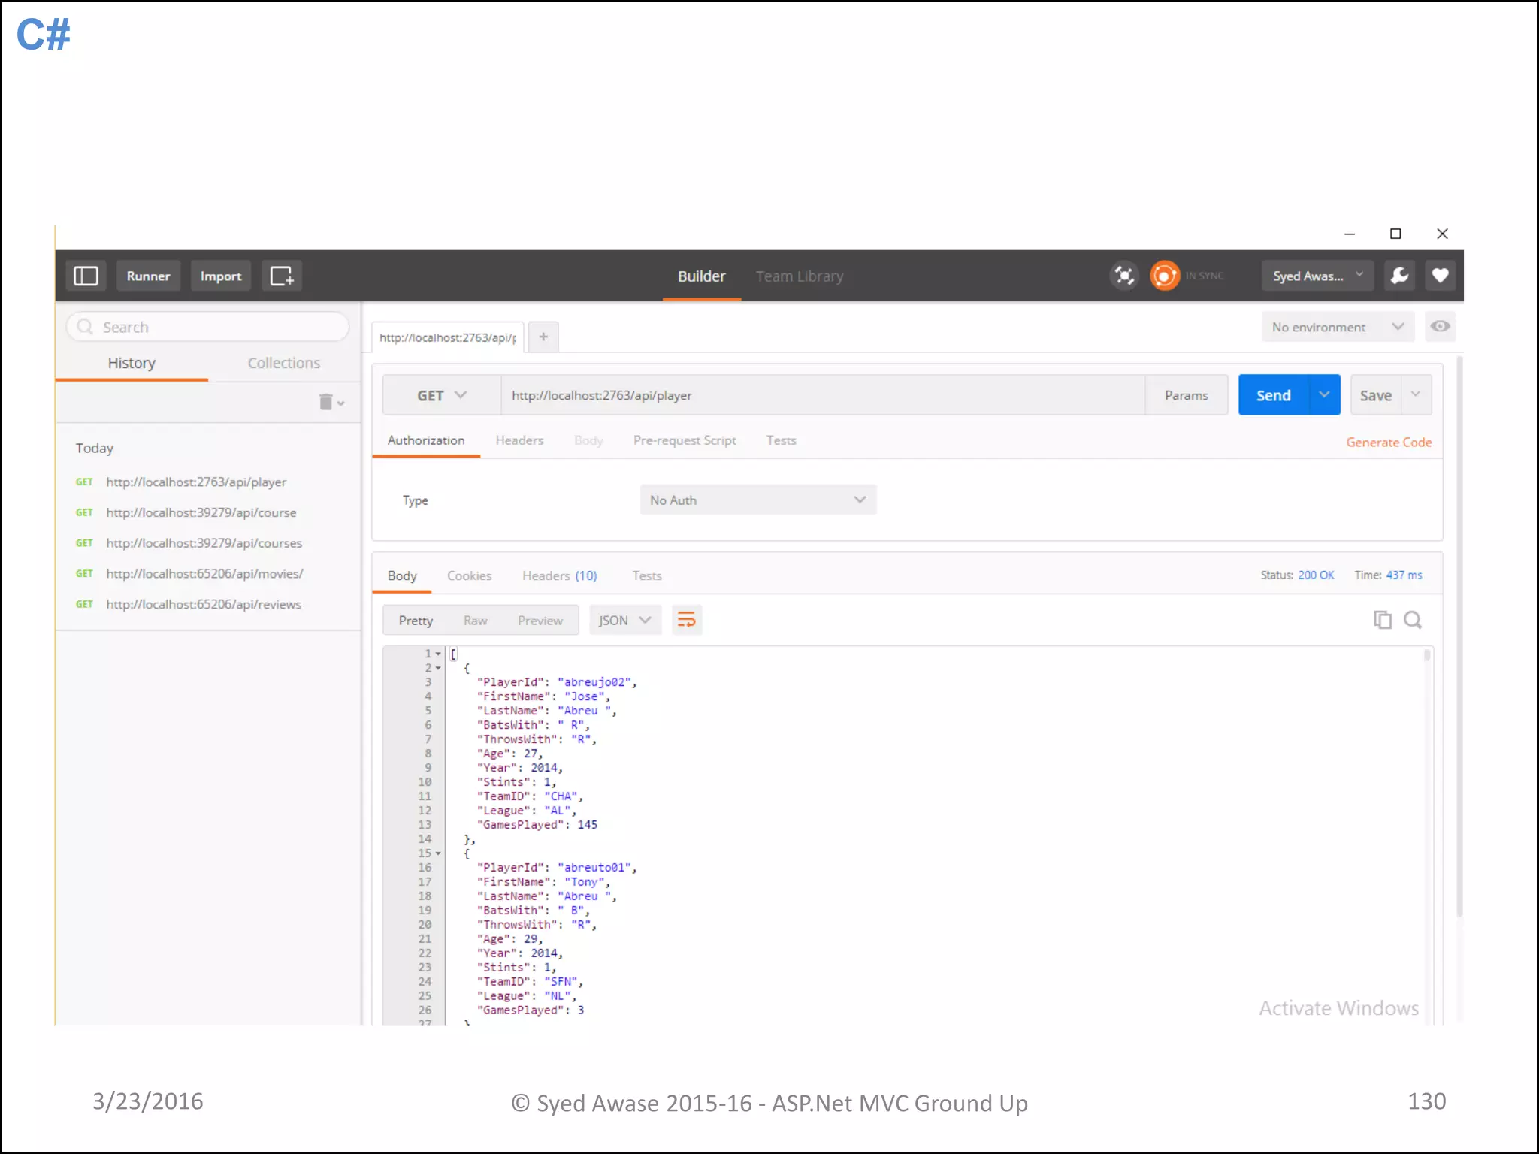Select the Preview view
Image resolution: width=1539 pixels, height=1154 pixels.
(540, 621)
